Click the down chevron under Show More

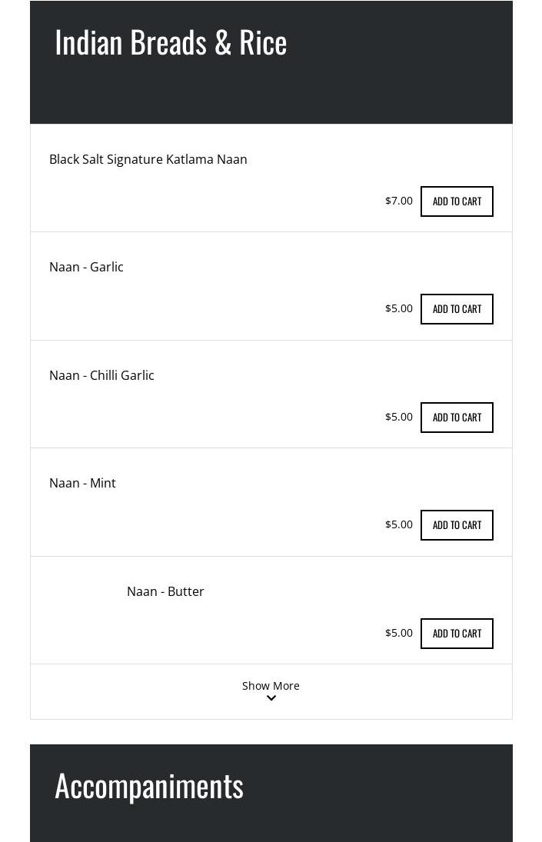[x=271, y=699]
